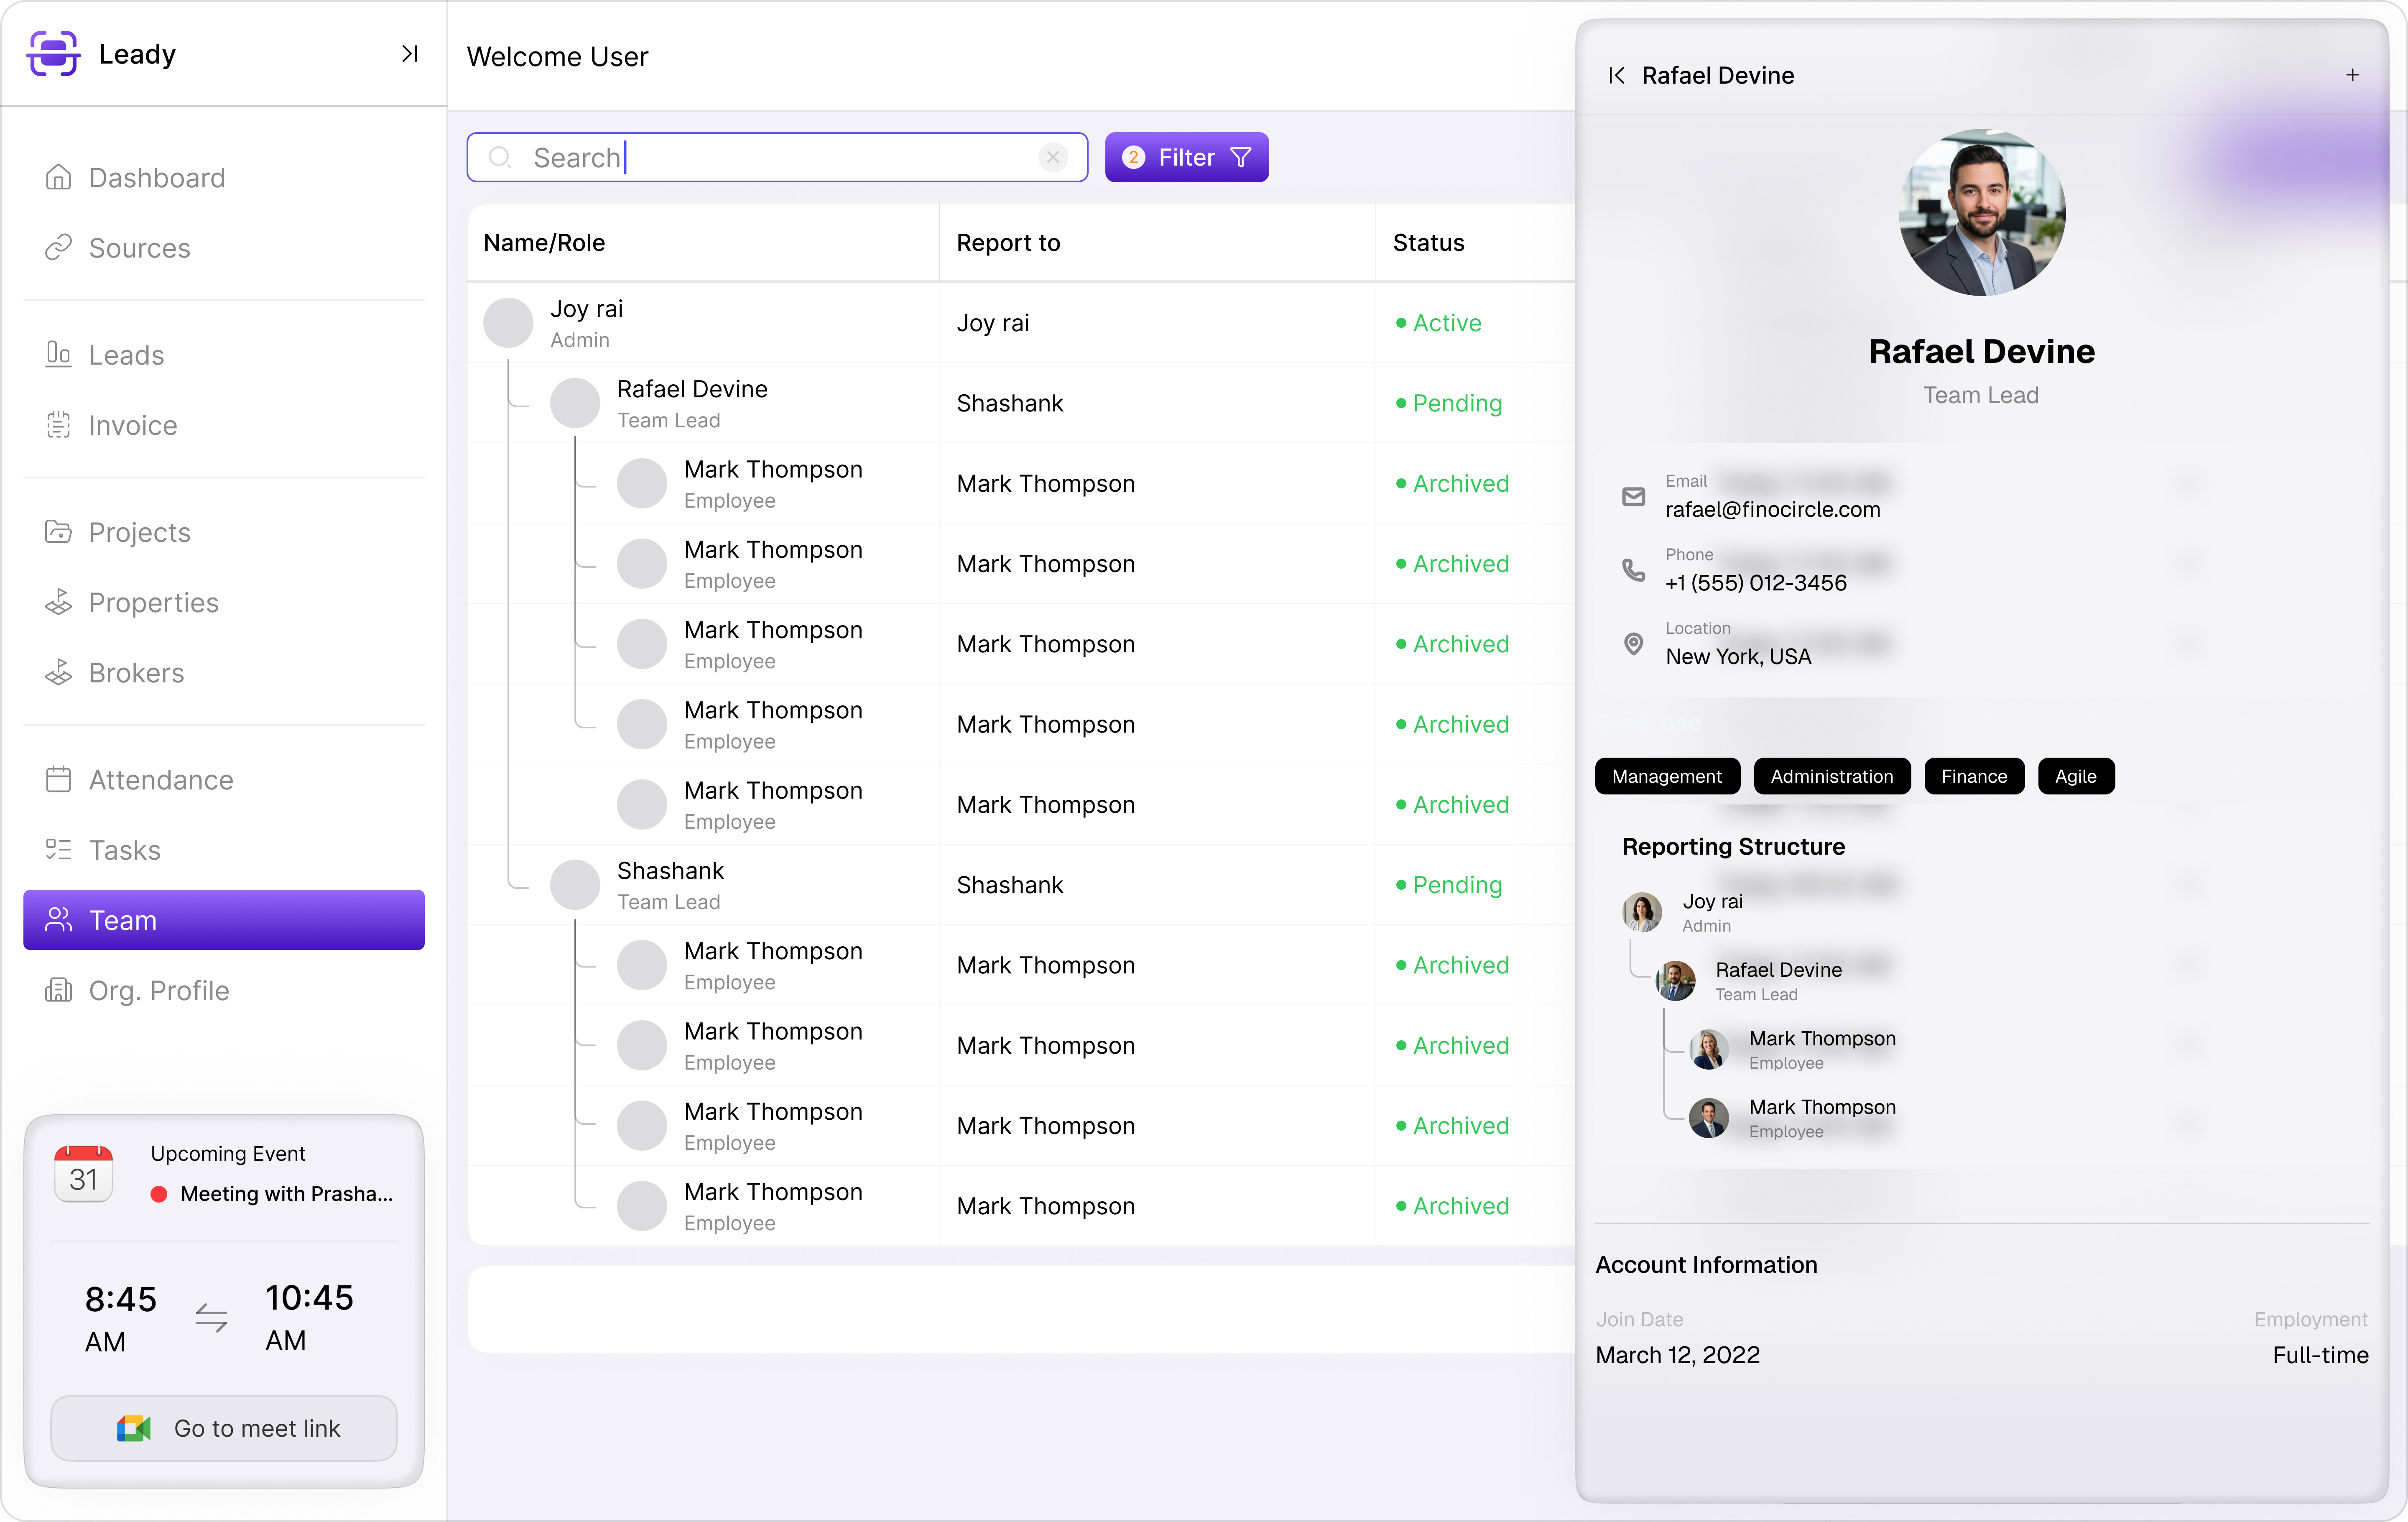Click Go to meet link button
Screen dimensions: 2408x1522
pos(224,1428)
